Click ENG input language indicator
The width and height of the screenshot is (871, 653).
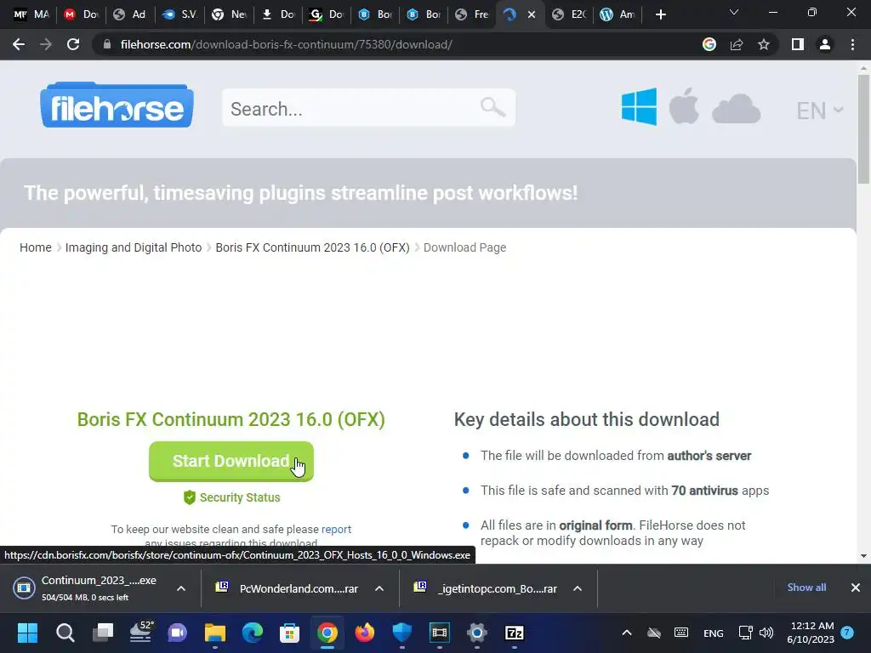click(714, 633)
